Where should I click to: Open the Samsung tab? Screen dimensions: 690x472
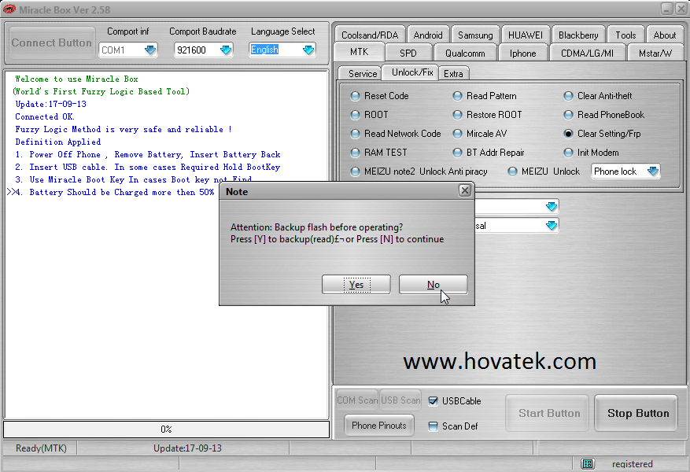[x=475, y=35]
